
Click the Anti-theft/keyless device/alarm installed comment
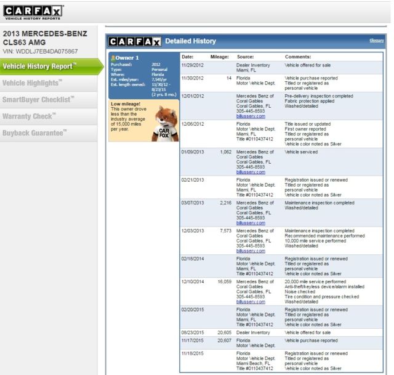pos(324,286)
